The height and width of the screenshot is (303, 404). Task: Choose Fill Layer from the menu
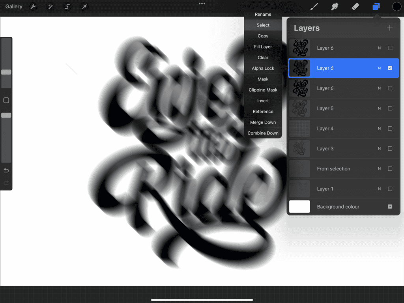(x=263, y=47)
